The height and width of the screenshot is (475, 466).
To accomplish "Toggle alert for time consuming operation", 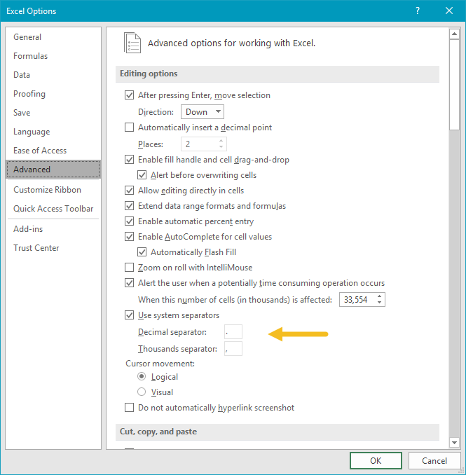I will point(130,283).
